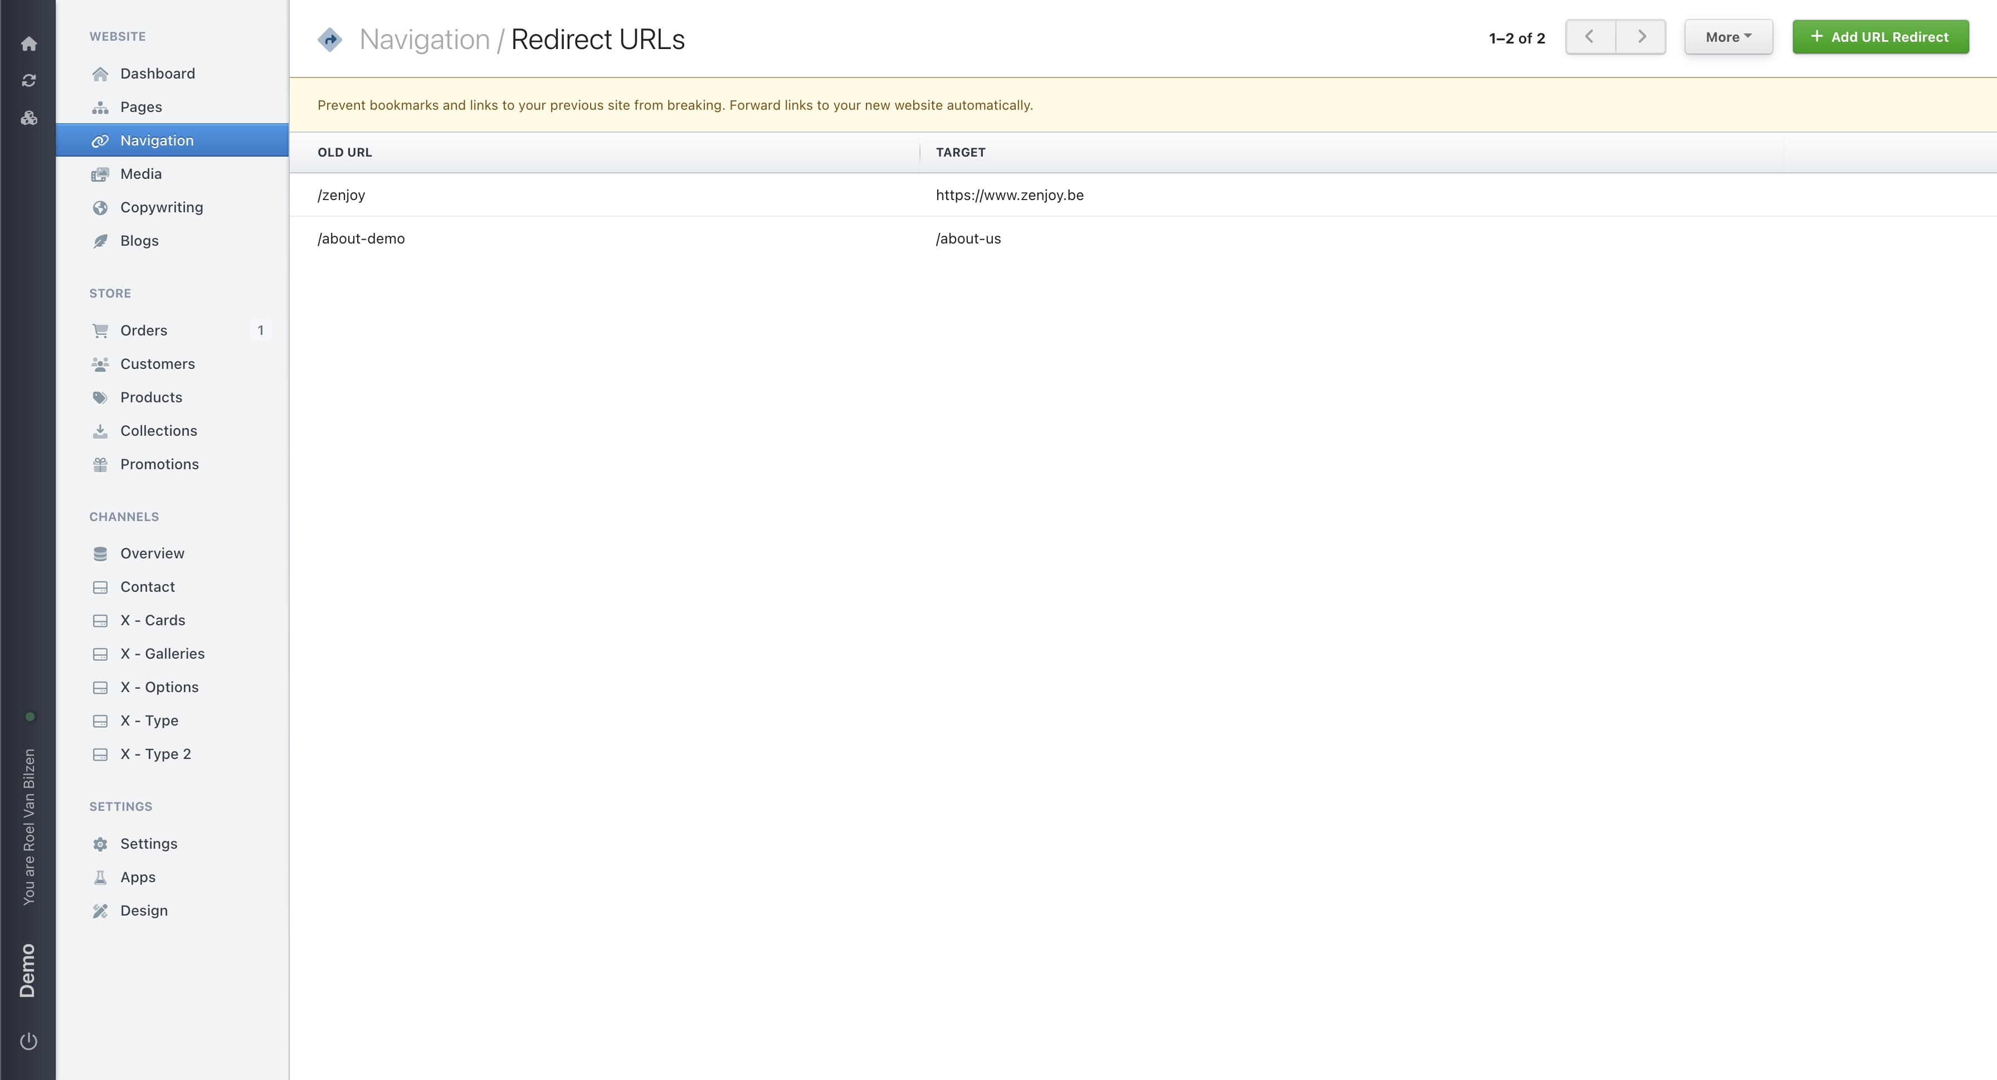
Task: Click the power icon at bottom left
Action: coord(28,1042)
